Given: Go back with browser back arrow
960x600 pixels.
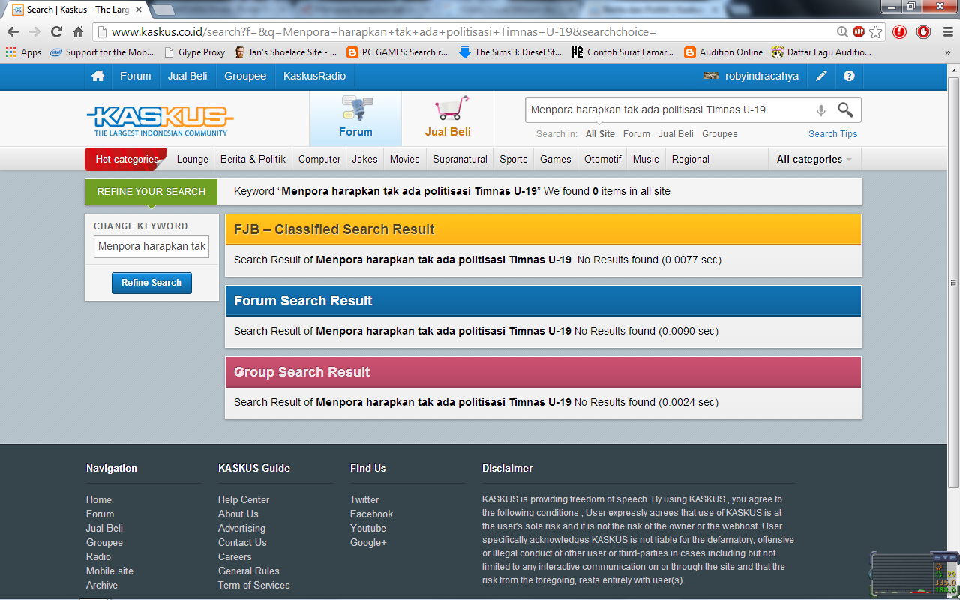Looking at the screenshot, I should [x=13, y=31].
